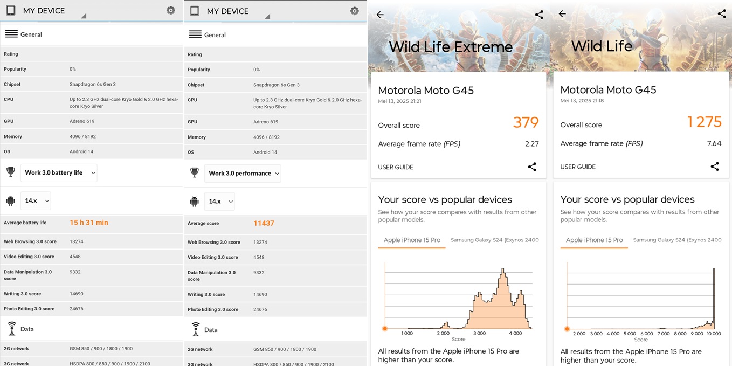Tap Android icon in performance panel

pos(194,202)
